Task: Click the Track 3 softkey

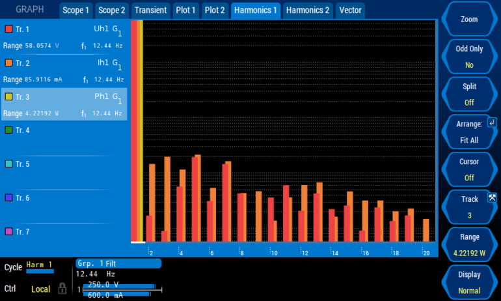Action: pos(469,207)
